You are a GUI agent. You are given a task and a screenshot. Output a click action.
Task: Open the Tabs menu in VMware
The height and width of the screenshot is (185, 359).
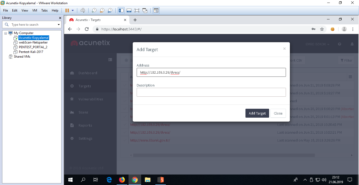[x=44, y=10]
